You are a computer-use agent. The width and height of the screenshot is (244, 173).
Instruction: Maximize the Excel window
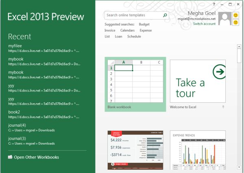click(230, 4)
